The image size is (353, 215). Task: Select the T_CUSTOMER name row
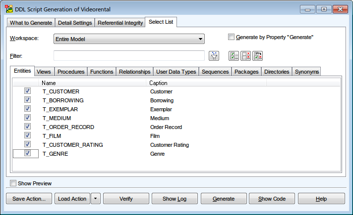tap(61, 91)
